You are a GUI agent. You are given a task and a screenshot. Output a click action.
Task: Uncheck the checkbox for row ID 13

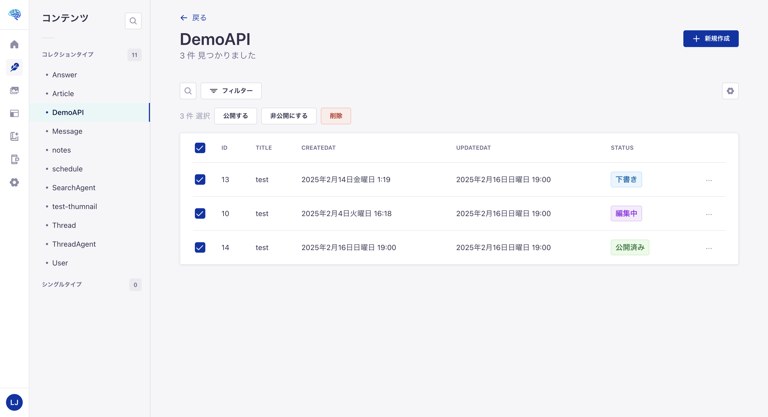[x=200, y=179]
